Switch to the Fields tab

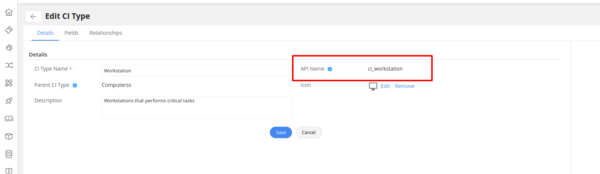coord(71,33)
